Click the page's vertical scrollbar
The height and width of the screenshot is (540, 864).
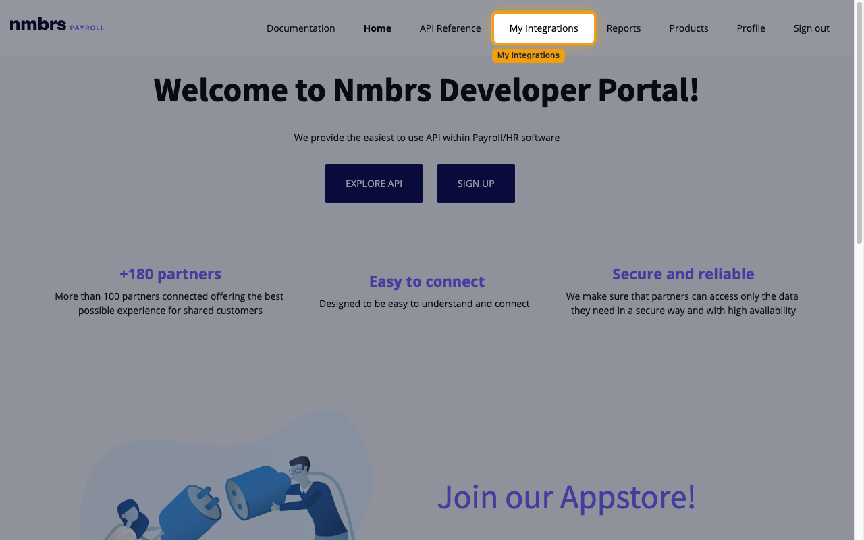[859, 122]
